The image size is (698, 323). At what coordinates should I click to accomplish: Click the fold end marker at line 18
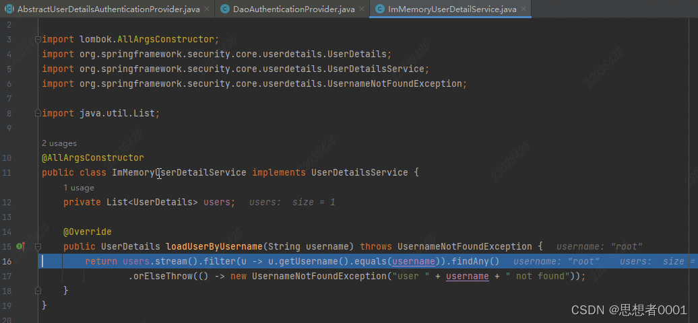pyautogui.click(x=38, y=291)
